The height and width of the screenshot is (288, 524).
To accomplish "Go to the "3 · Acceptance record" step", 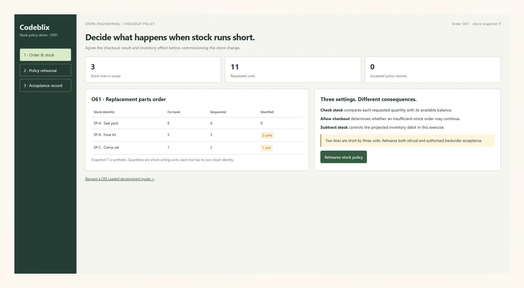I will 45,85.
